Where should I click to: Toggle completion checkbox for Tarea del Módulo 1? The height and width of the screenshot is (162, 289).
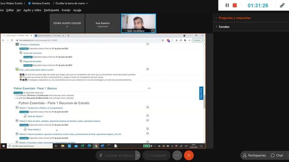click(148, 116)
